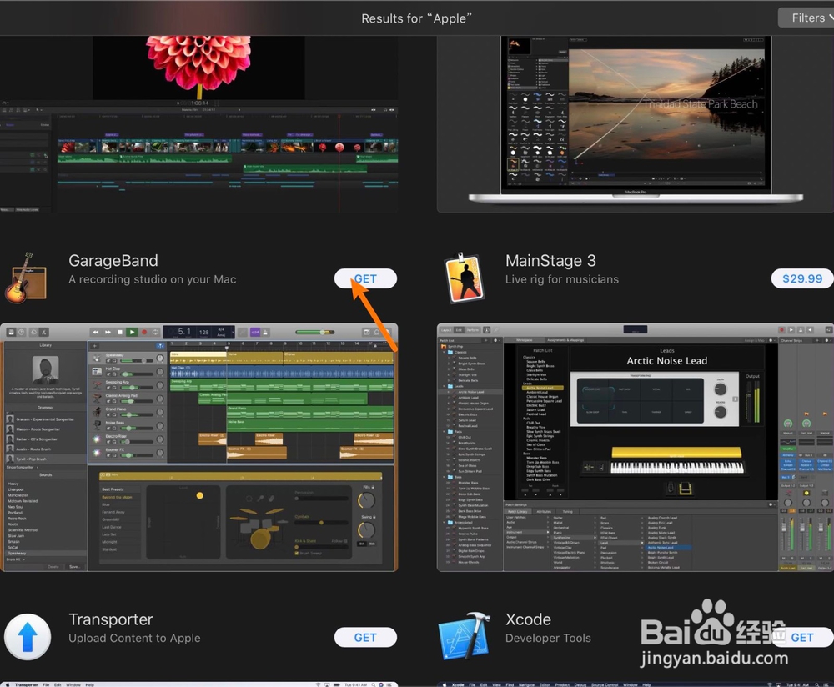
Task: Open the Filters dropdown
Action: point(806,18)
